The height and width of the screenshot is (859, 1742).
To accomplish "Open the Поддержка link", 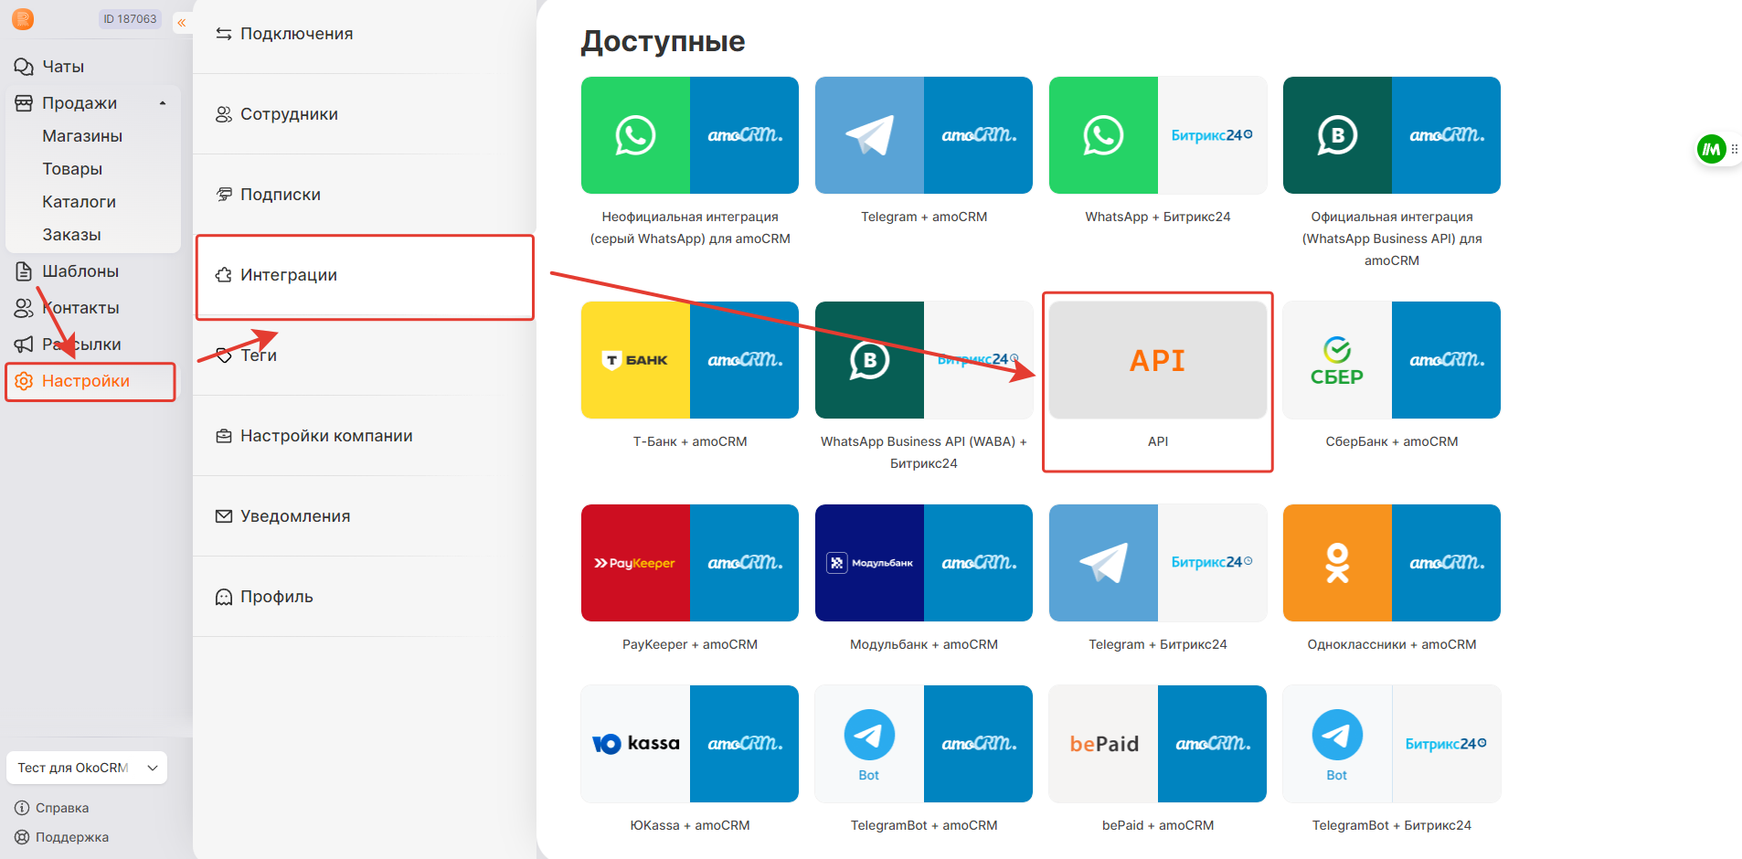I will point(62,837).
